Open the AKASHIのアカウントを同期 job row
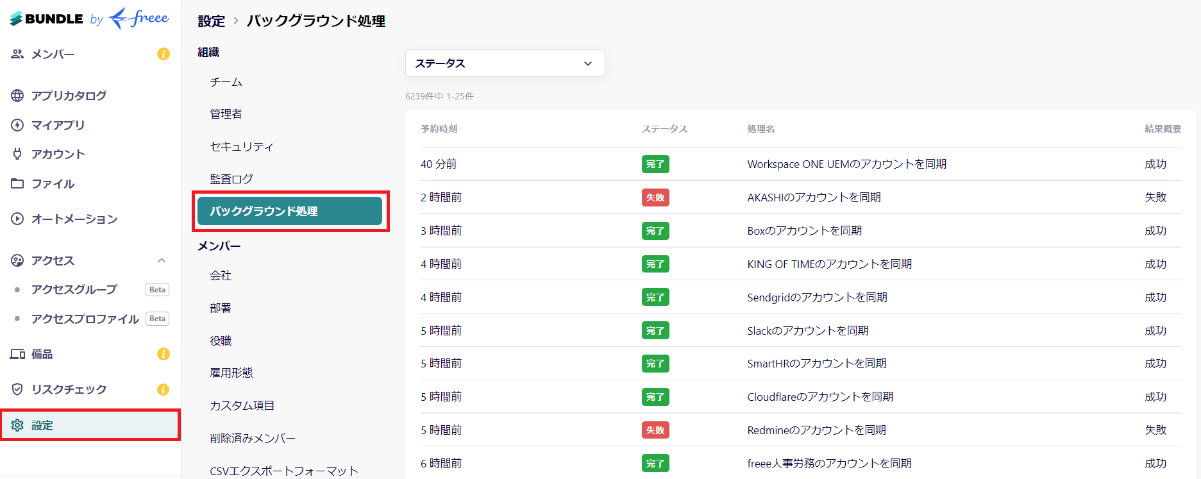1201x479 pixels. coord(814,197)
